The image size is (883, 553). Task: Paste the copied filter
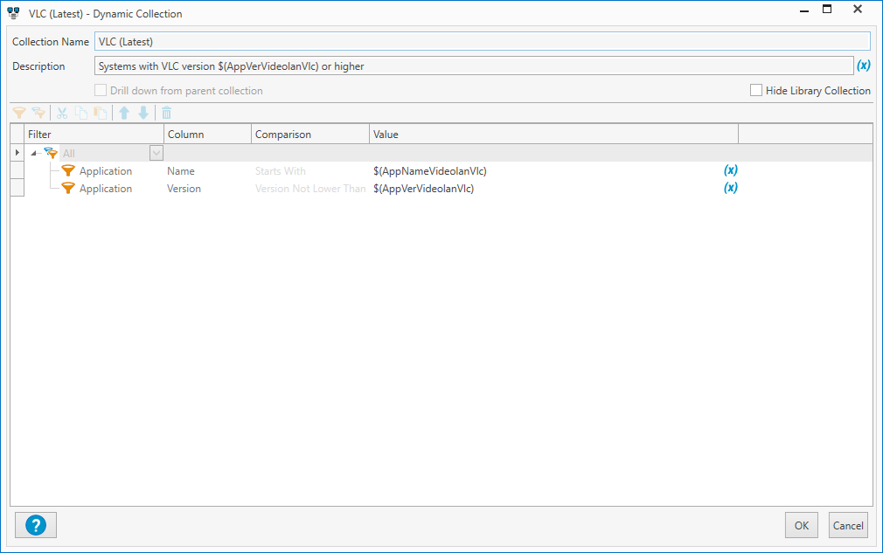tap(100, 113)
